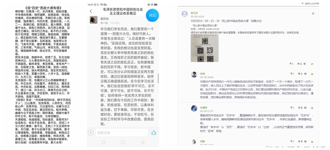Click the scrollbar thumb in the phone view
The image size is (330, 150).
click(x=158, y=78)
